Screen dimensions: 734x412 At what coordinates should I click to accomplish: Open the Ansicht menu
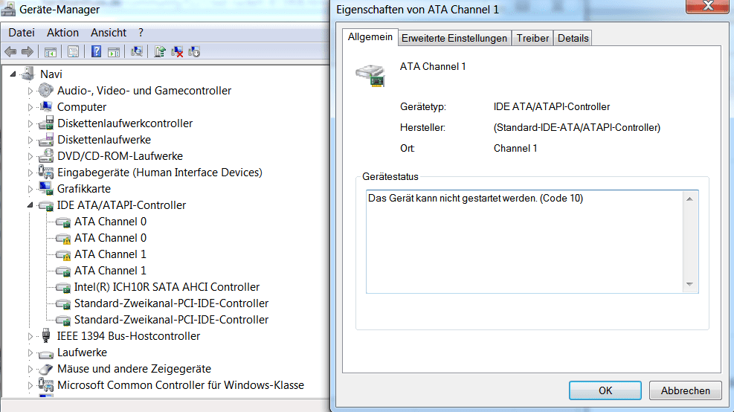point(109,33)
